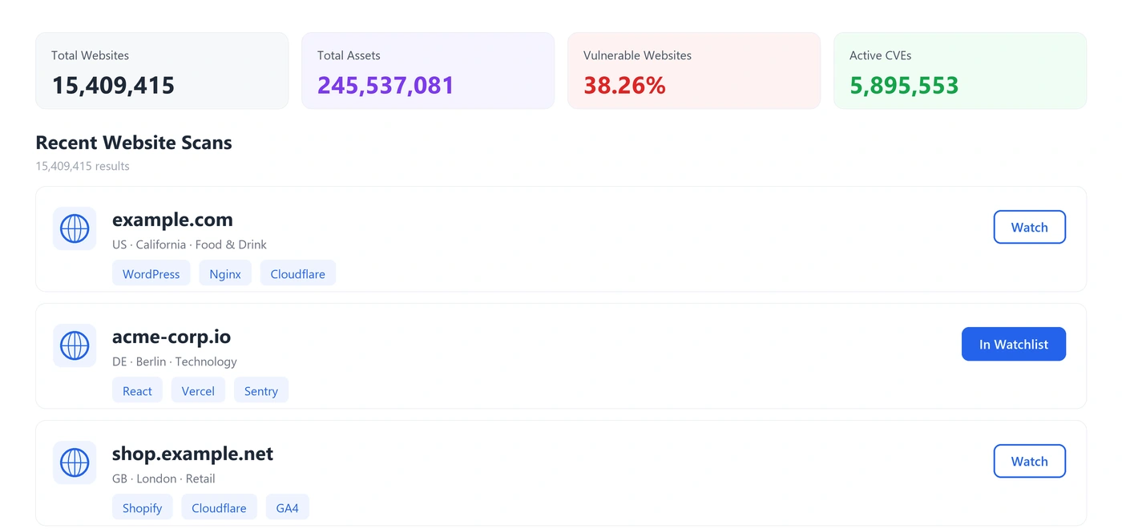Select the Nginx tag on example.com
Screen dimensions: 1122x529
click(225, 273)
